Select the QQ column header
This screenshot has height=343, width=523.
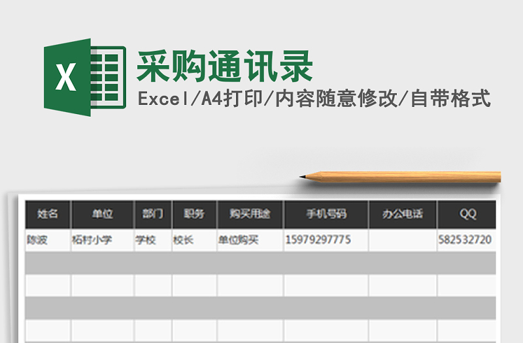click(x=467, y=214)
